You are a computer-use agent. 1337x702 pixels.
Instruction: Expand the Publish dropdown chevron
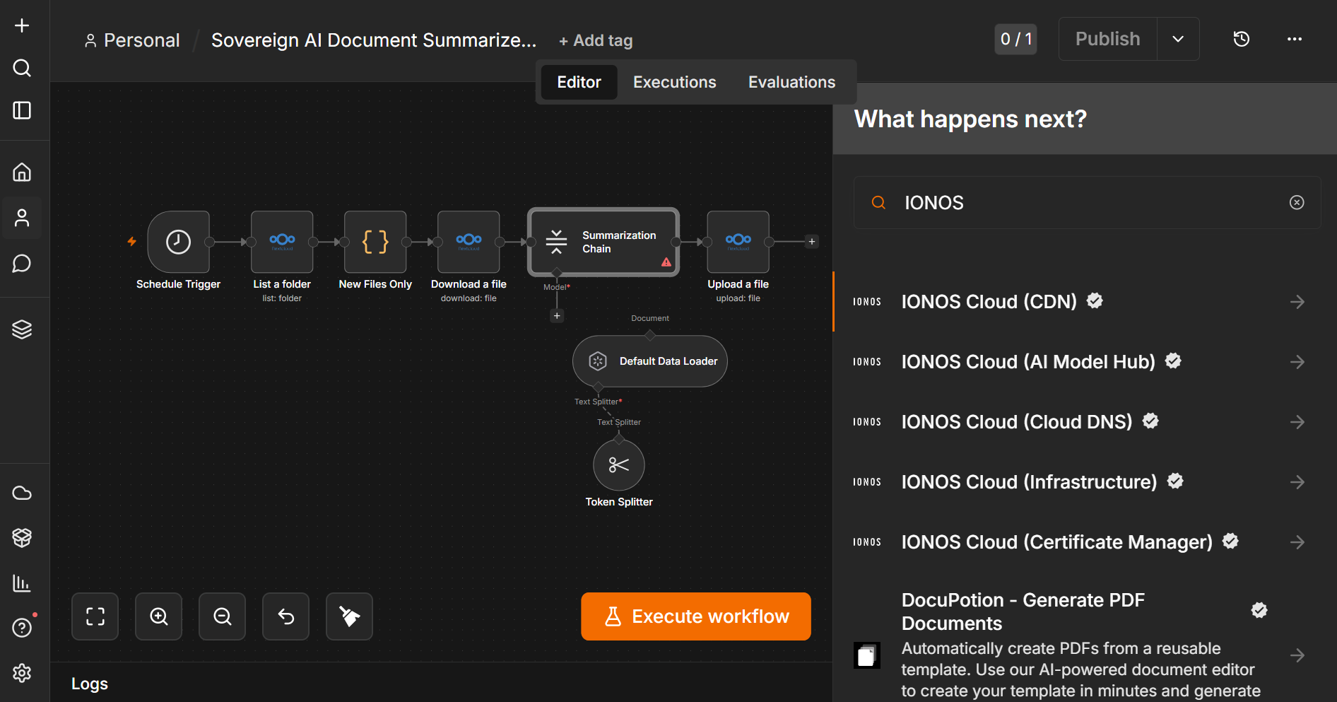tap(1178, 39)
